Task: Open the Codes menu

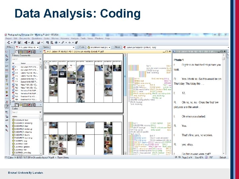Action: 47,38
